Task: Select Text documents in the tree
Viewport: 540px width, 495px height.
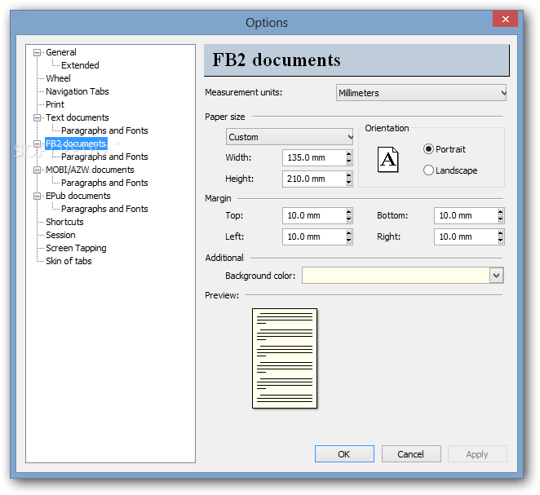Action: point(77,117)
